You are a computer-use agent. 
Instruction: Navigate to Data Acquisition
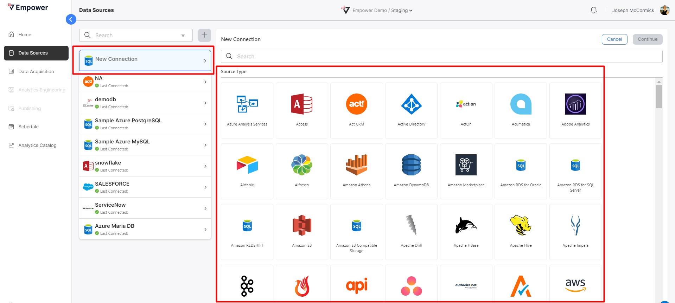click(x=36, y=71)
